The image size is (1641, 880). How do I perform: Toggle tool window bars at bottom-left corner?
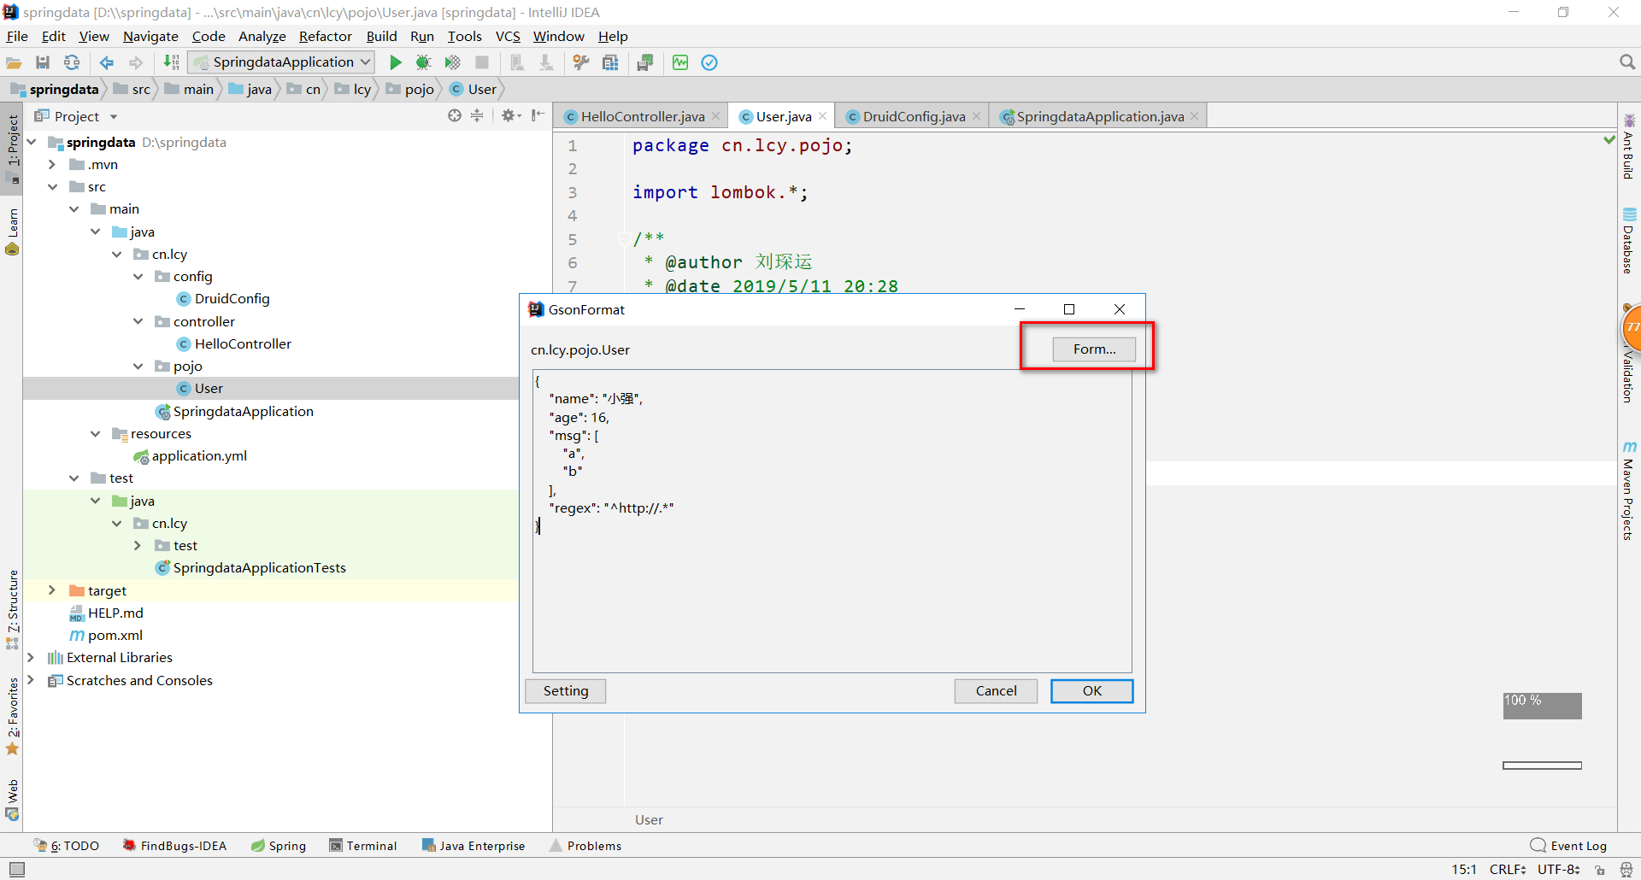point(16,869)
